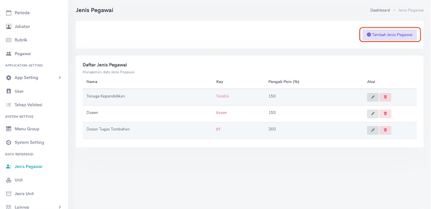Expand the Lainnya menu arrow
The width and height of the screenshot is (431, 209).
(60, 206)
